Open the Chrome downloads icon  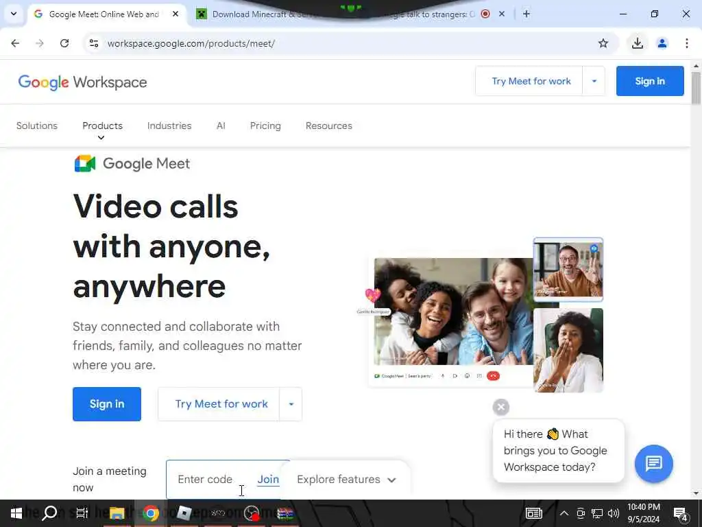[637, 43]
